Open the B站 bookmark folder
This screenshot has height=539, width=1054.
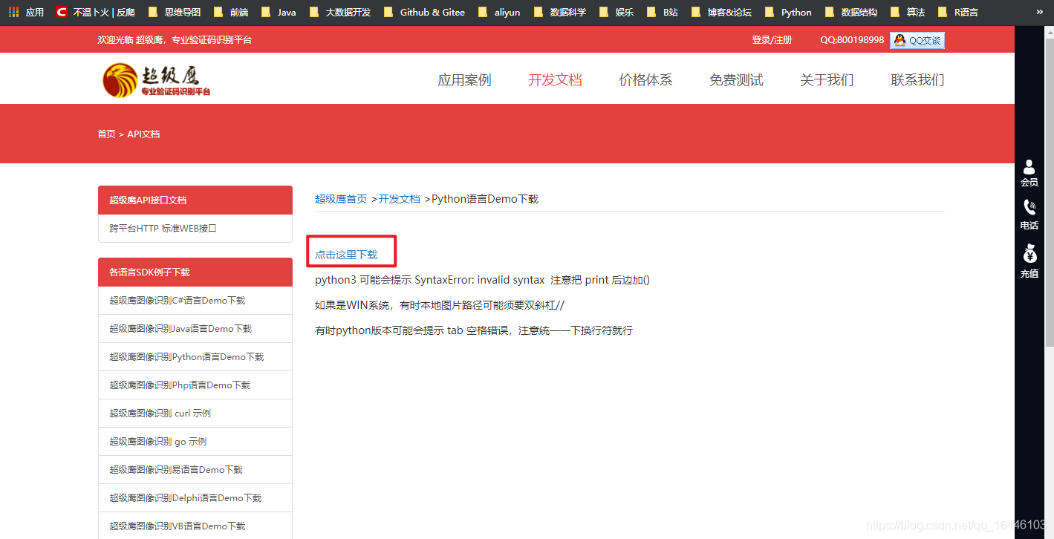pos(663,12)
